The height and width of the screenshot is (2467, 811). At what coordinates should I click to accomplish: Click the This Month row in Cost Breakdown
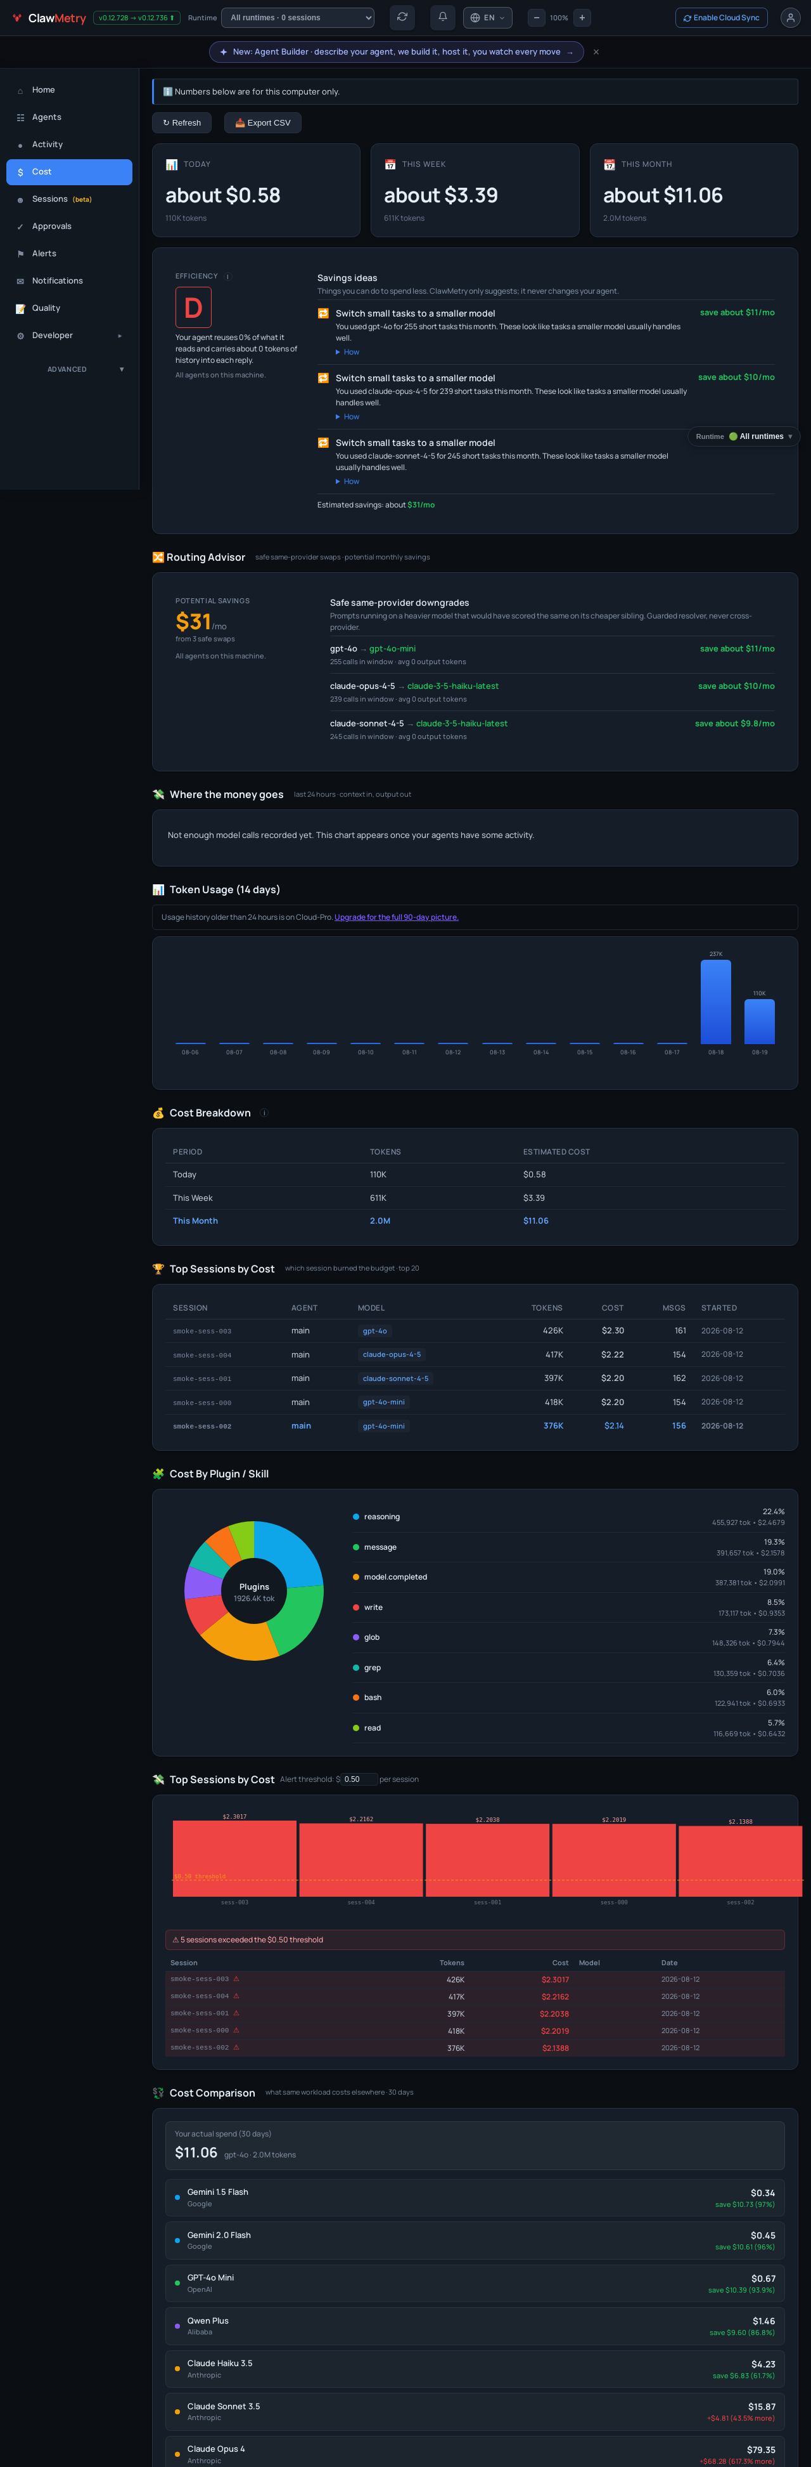pos(475,1221)
